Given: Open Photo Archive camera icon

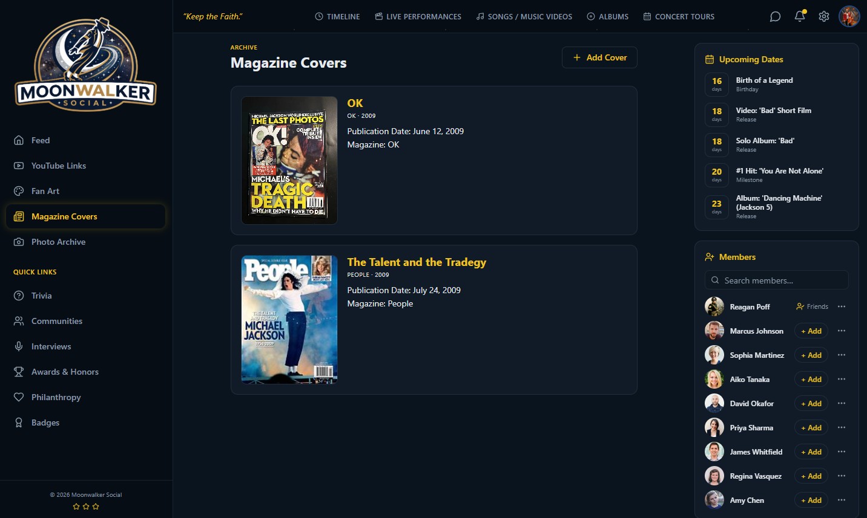Looking at the screenshot, I should (19, 242).
